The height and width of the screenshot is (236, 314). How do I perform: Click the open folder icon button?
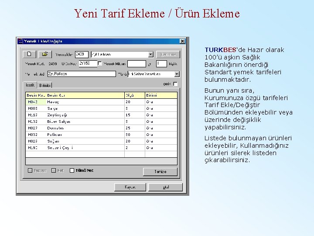(x=45, y=54)
